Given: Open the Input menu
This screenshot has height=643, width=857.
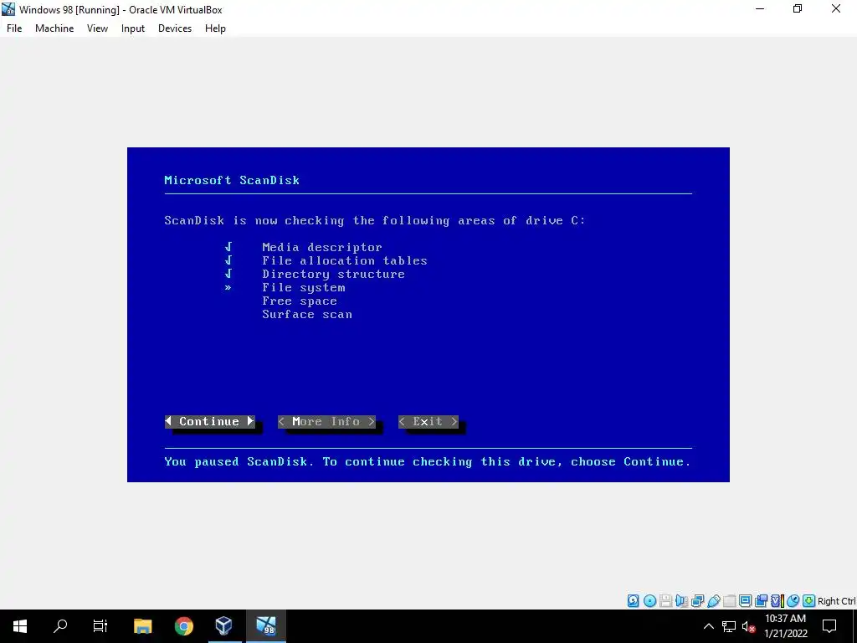Looking at the screenshot, I should tap(133, 28).
